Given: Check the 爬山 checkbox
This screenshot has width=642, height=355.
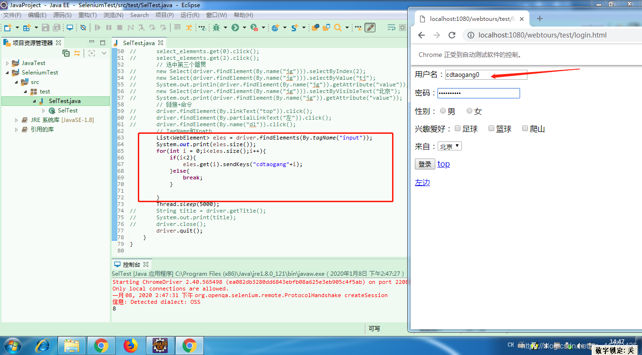Looking at the screenshot, I should pos(525,128).
